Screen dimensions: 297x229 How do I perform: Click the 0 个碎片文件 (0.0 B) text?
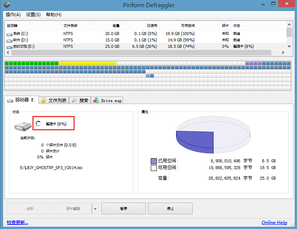[x=59, y=145]
